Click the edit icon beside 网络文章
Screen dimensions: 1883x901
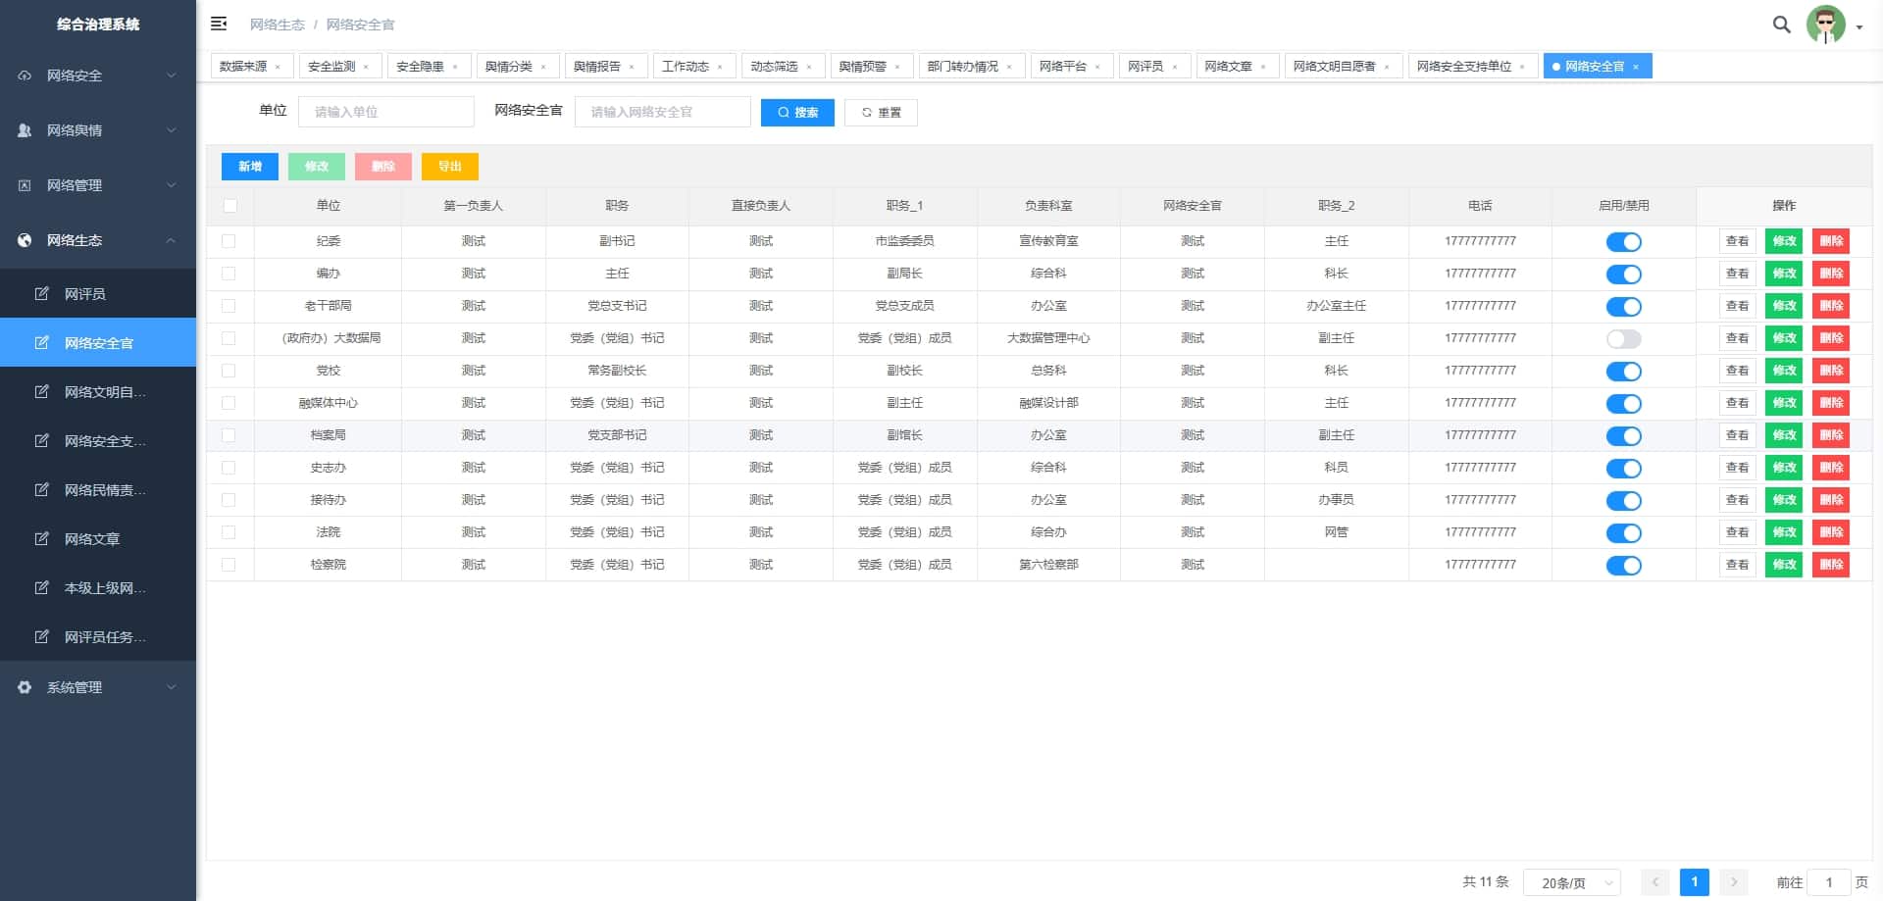[x=42, y=538]
